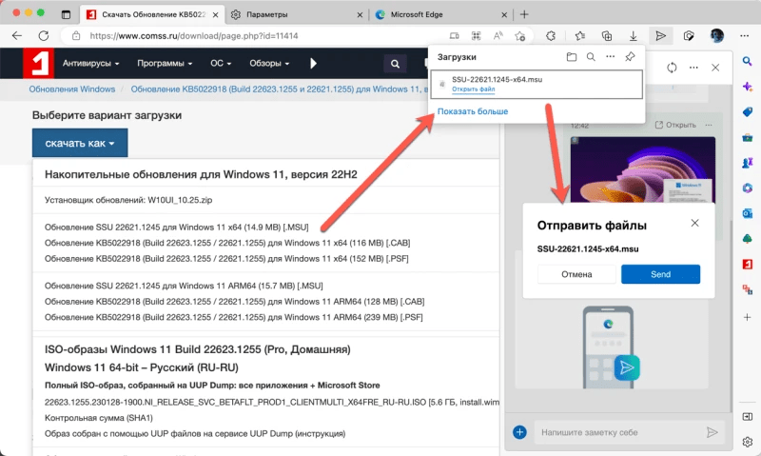Screen dimensions: 761x456
Task: Open the profile avatar
Action: click(x=717, y=35)
